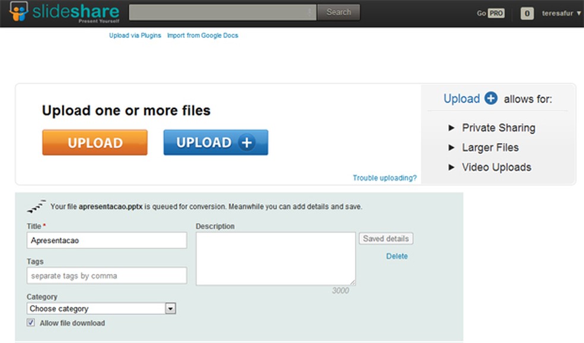Click the Search button
Screen dimensions: 584x343
[338, 12]
